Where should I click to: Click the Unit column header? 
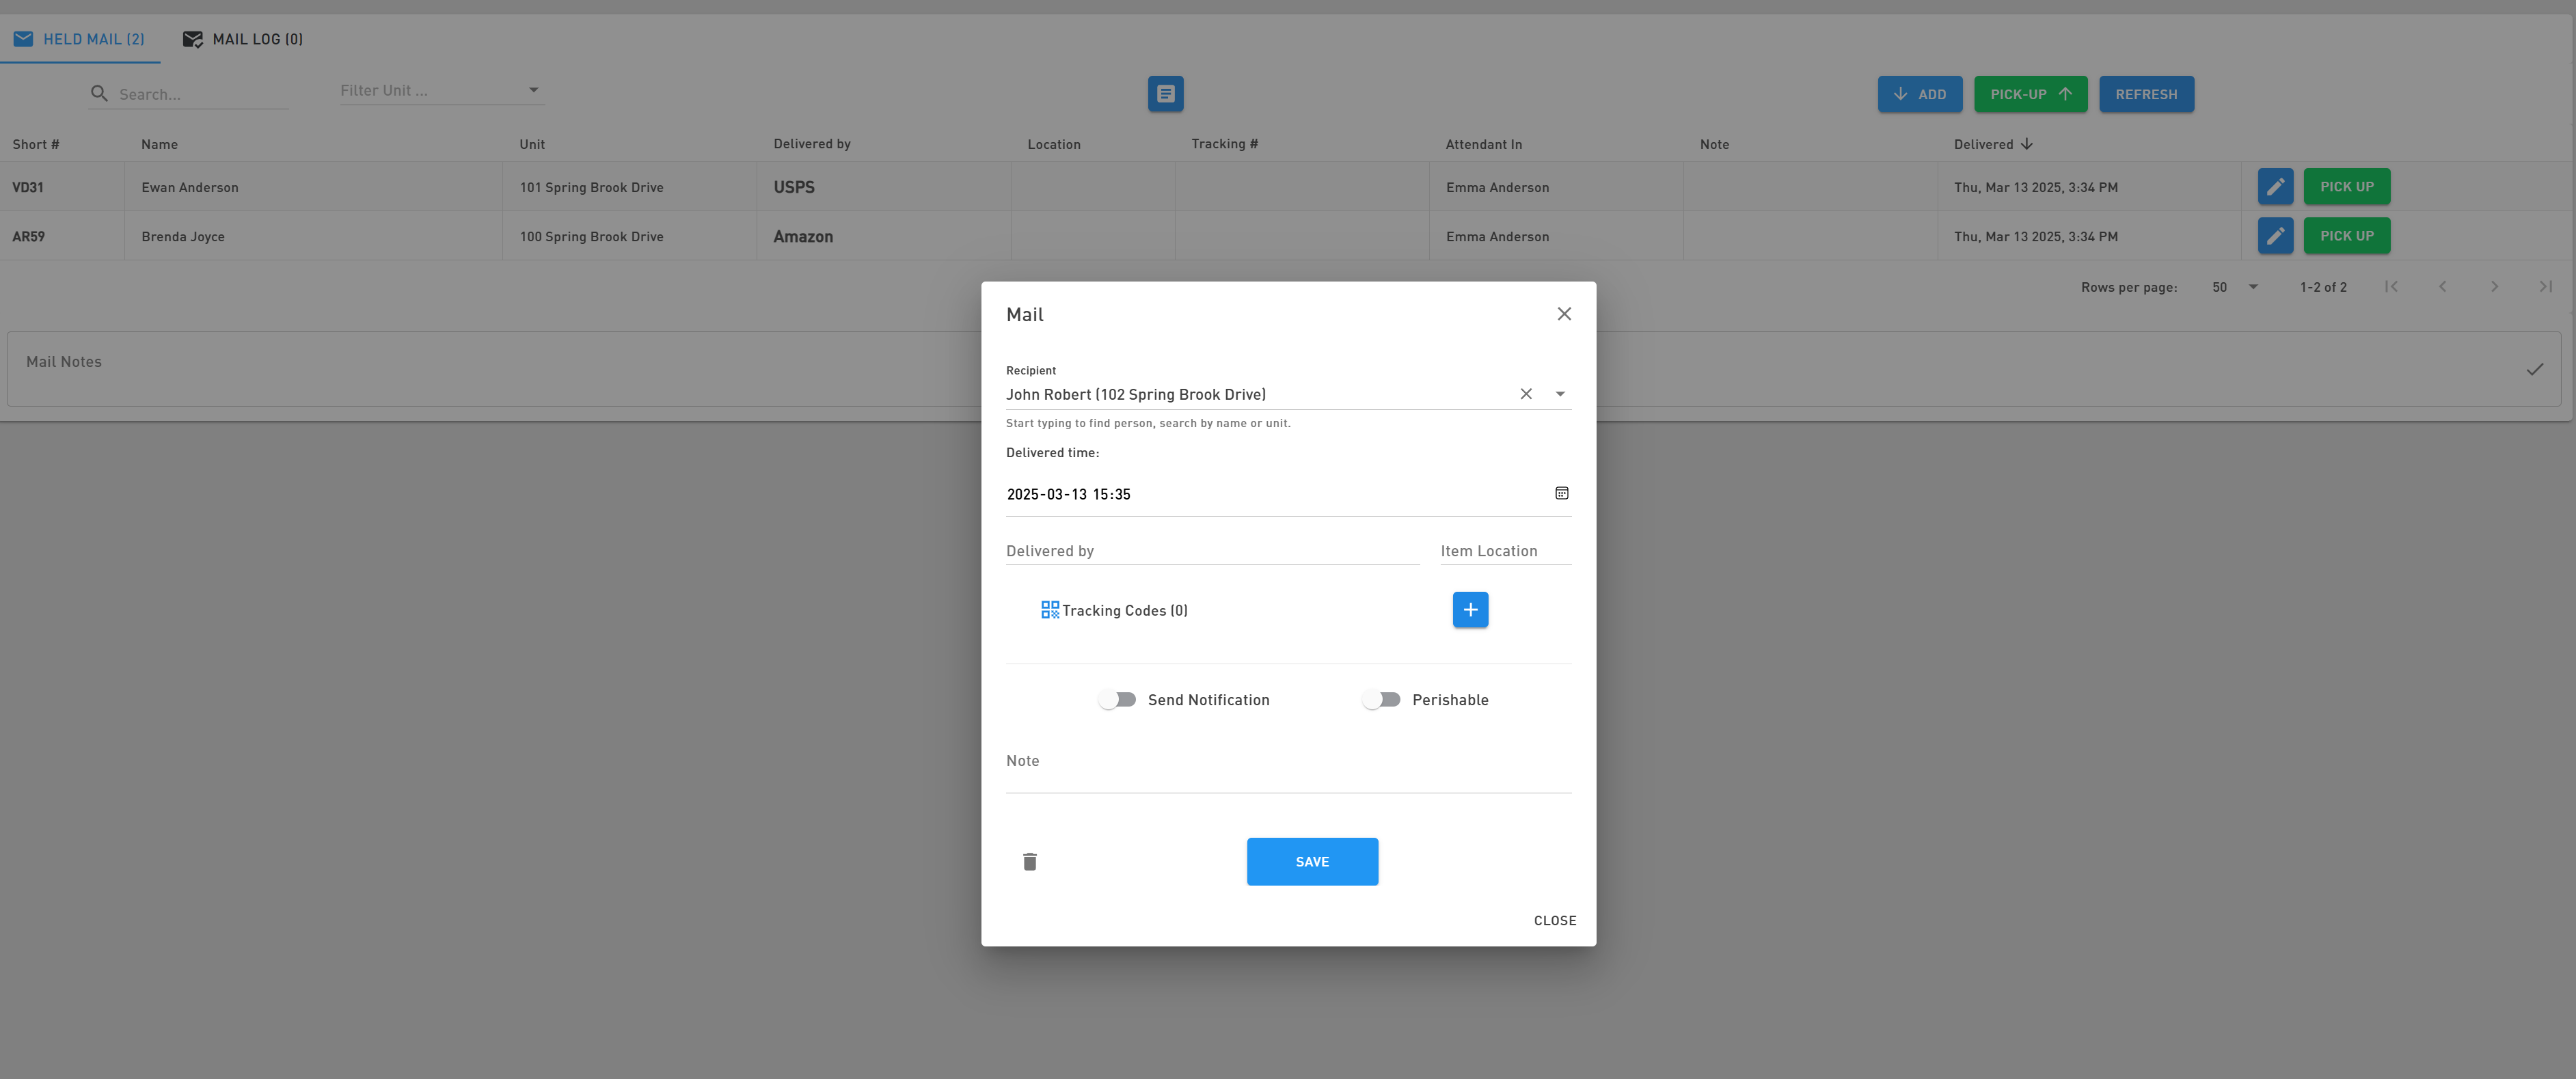coord(532,144)
